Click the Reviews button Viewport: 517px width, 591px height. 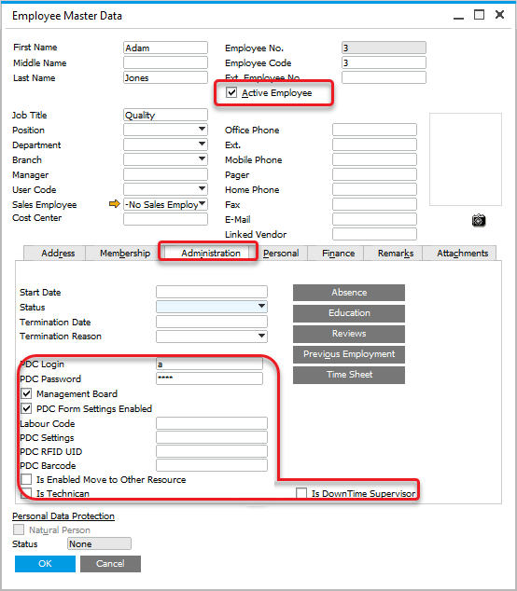tap(349, 334)
